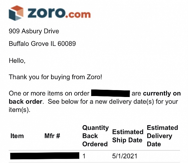Click the Zoro cube logo icon
This screenshot has height=163, width=188.
(16, 13)
